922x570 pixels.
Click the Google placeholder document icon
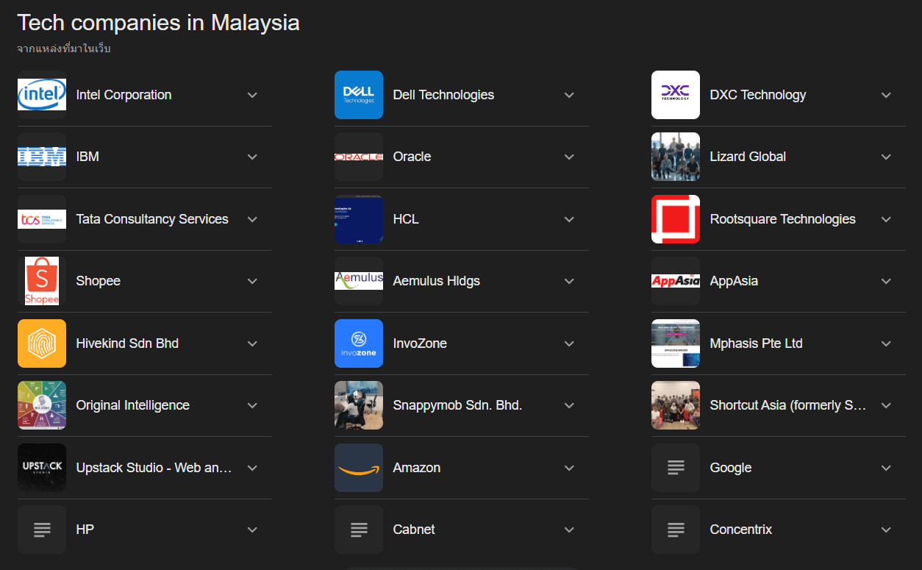[676, 468]
